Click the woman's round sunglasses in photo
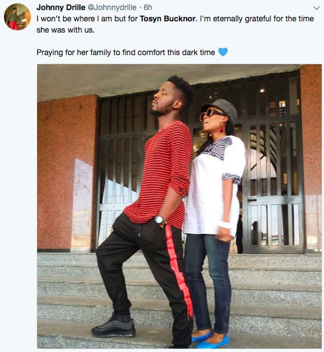Screen dimensions: 324x352 pyautogui.click(x=210, y=114)
